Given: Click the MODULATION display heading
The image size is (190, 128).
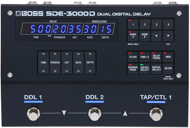Looking at the screenshot, I should [x=99, y=21].
